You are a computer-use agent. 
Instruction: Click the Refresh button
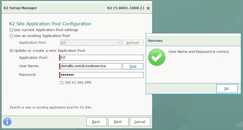133,43
